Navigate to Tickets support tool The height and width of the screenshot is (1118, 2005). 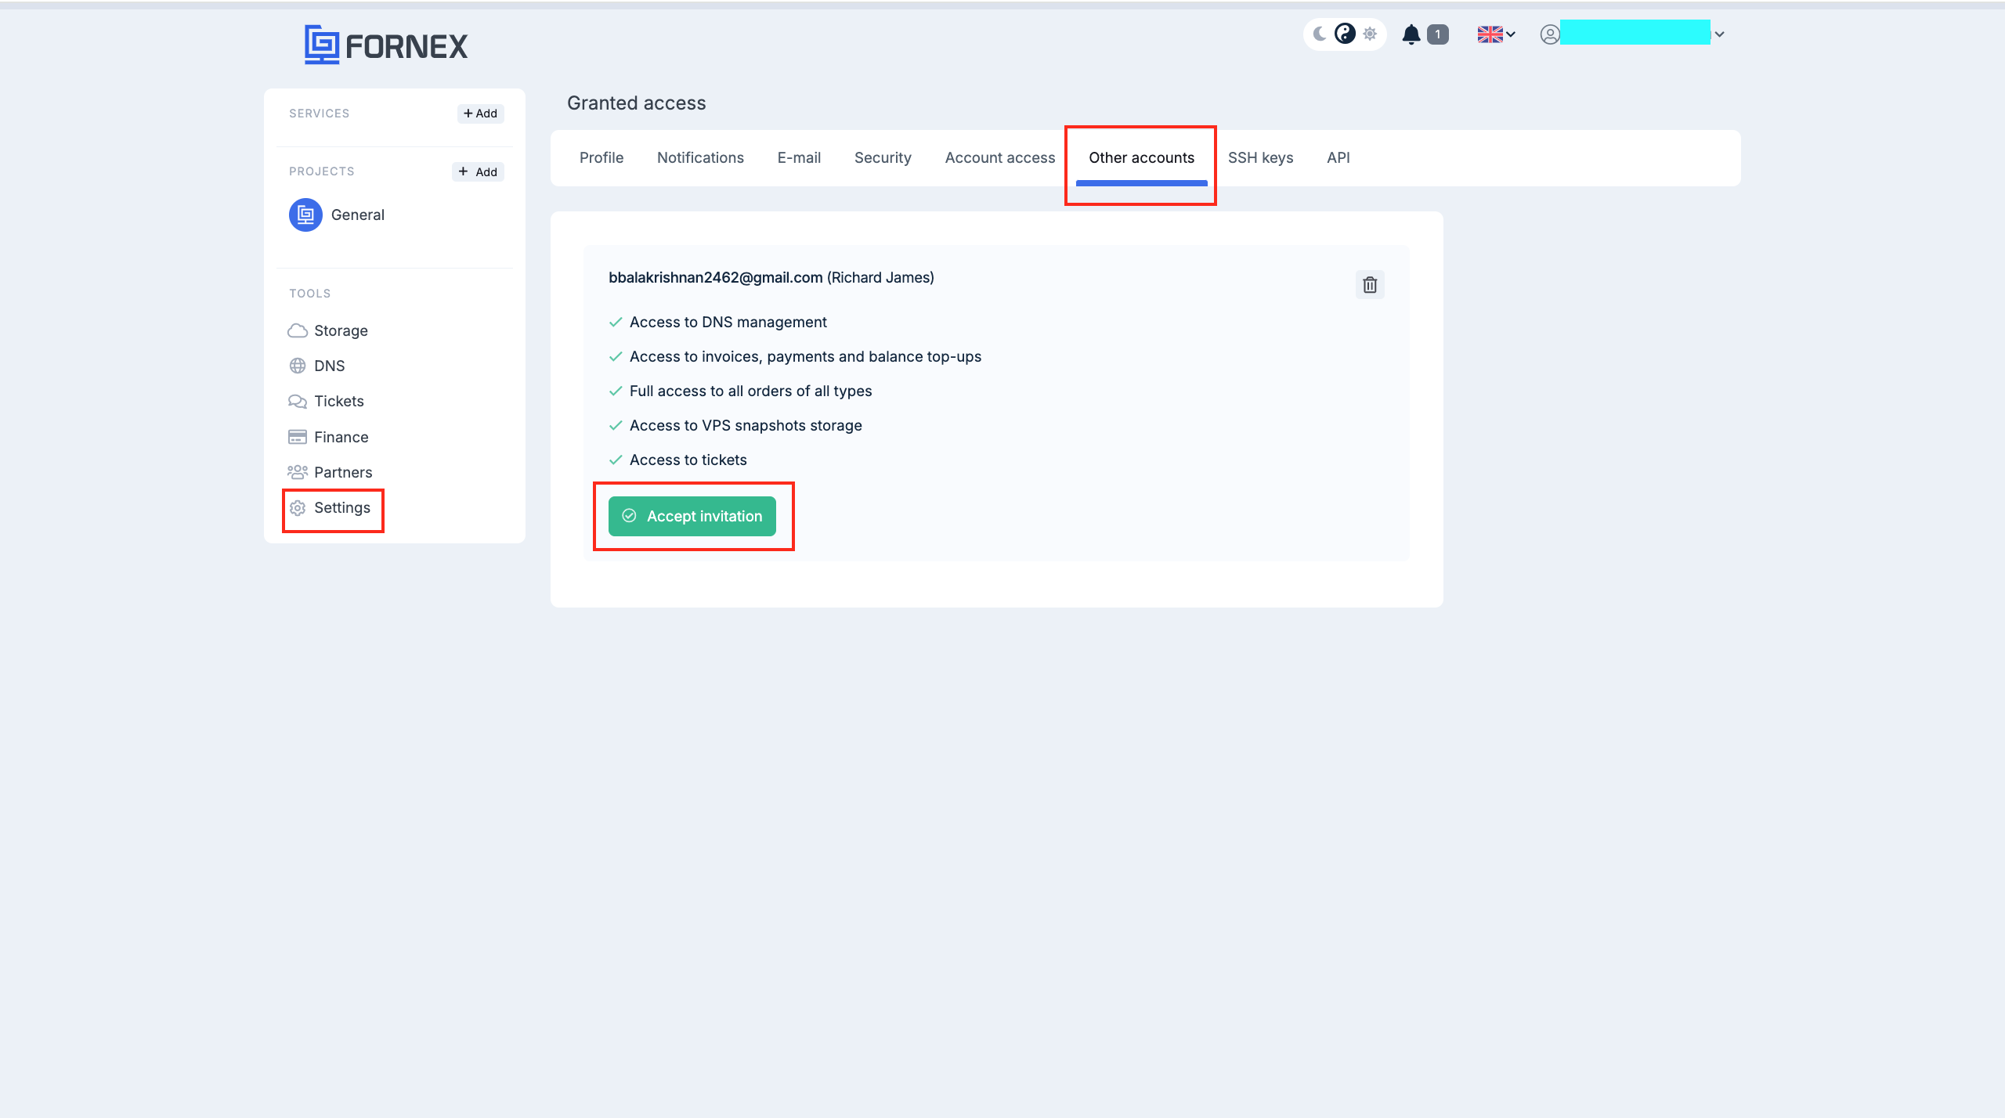339,401
